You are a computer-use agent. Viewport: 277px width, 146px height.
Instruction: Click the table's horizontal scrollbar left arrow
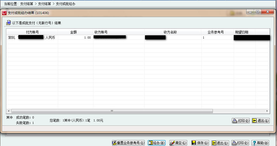(9, 111)
